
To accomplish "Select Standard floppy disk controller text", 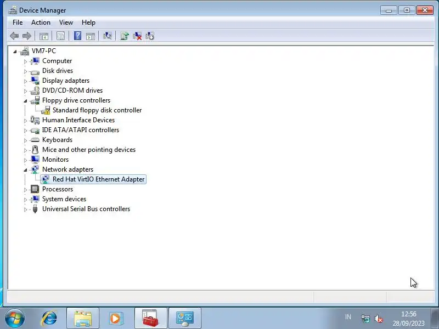I will pos(97,110).
